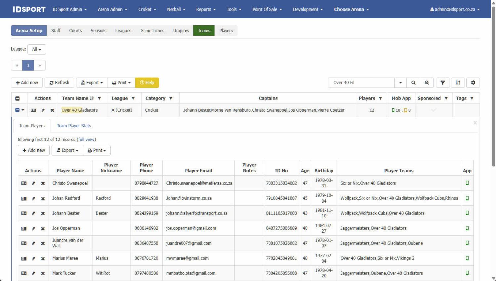View details card for Mark Tucker
496x281 pixels.
[x=24, y=273]
